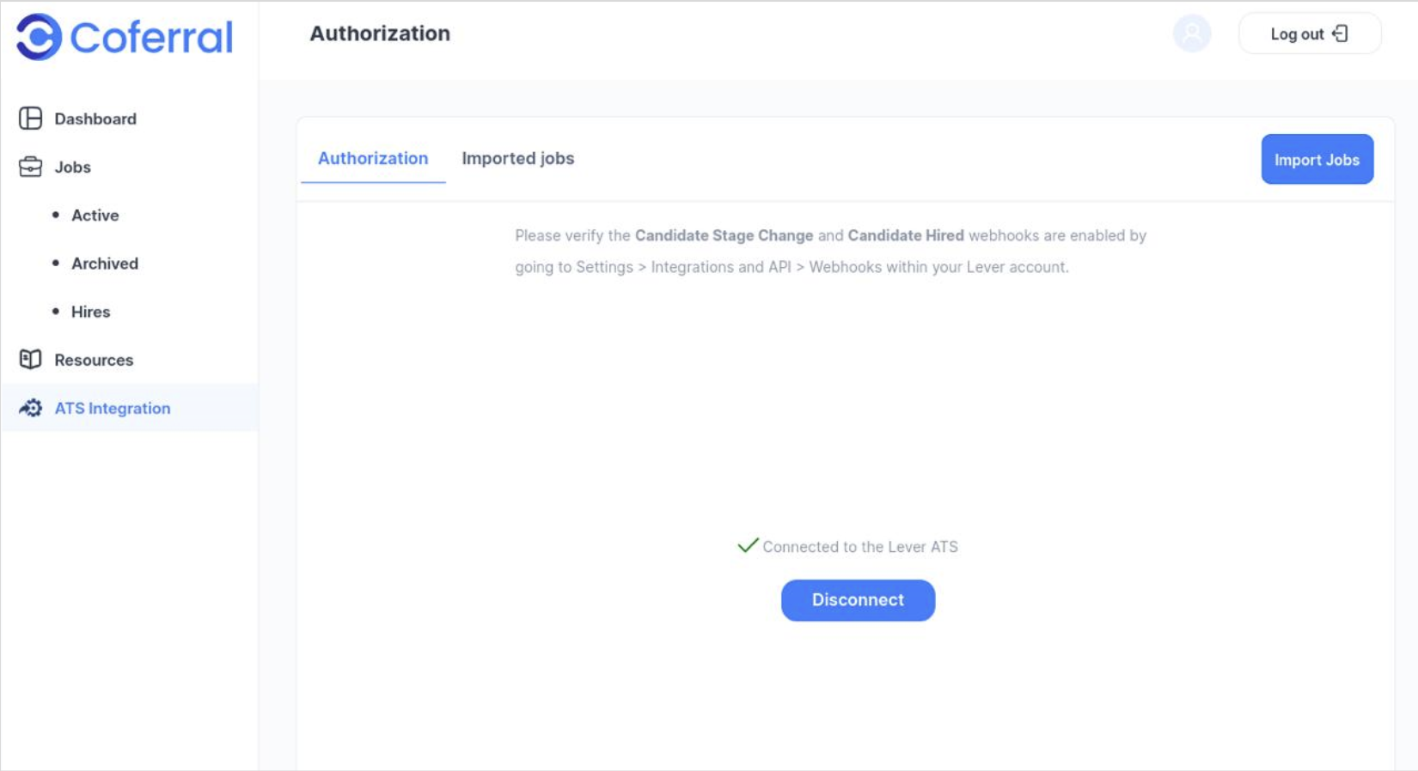Click the ATS Integration gear icon
This screenshot has width=1418, height=771.
pos(31,408)
